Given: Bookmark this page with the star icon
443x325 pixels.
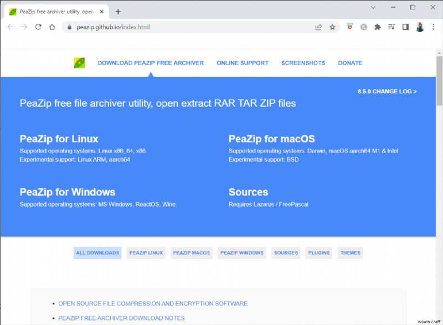Looking at the screenshot, I should tap(332, 27).
